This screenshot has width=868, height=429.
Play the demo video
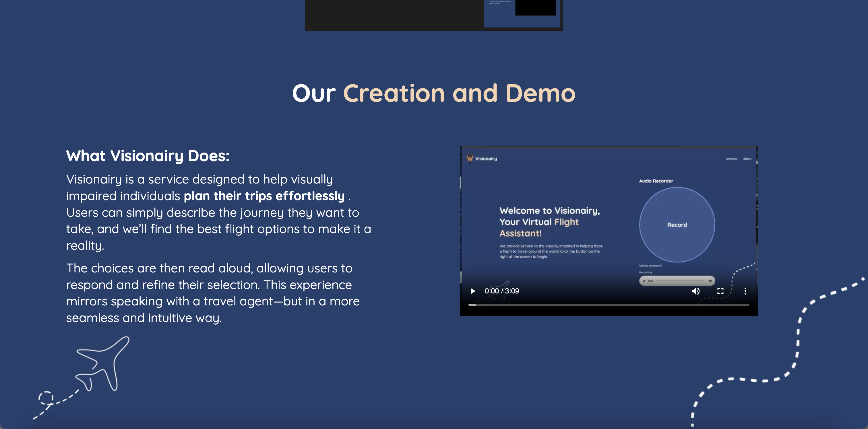pos(473,291)
